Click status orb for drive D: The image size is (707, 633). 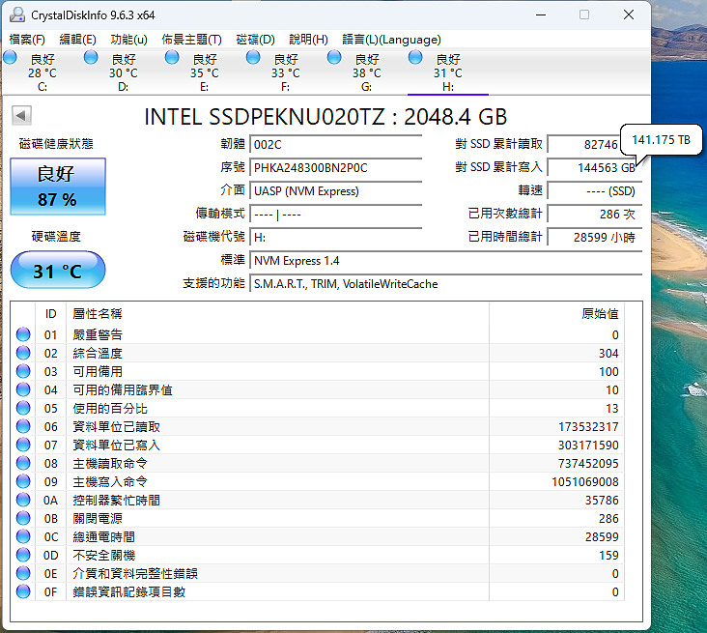[x=91, y=57]
